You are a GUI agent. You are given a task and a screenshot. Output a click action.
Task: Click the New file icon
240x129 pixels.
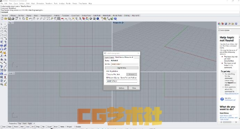(x=2, y=18)
